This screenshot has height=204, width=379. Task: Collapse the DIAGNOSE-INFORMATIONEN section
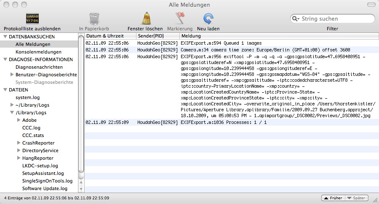coord(5,59)
